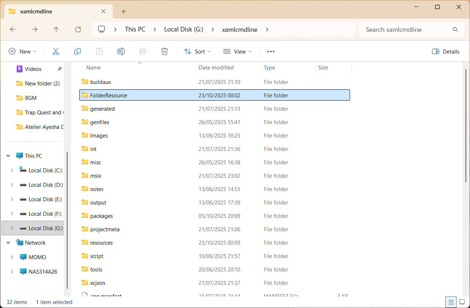Click the Videos folder icon in sidebar
470x308 pixels.
20,69
